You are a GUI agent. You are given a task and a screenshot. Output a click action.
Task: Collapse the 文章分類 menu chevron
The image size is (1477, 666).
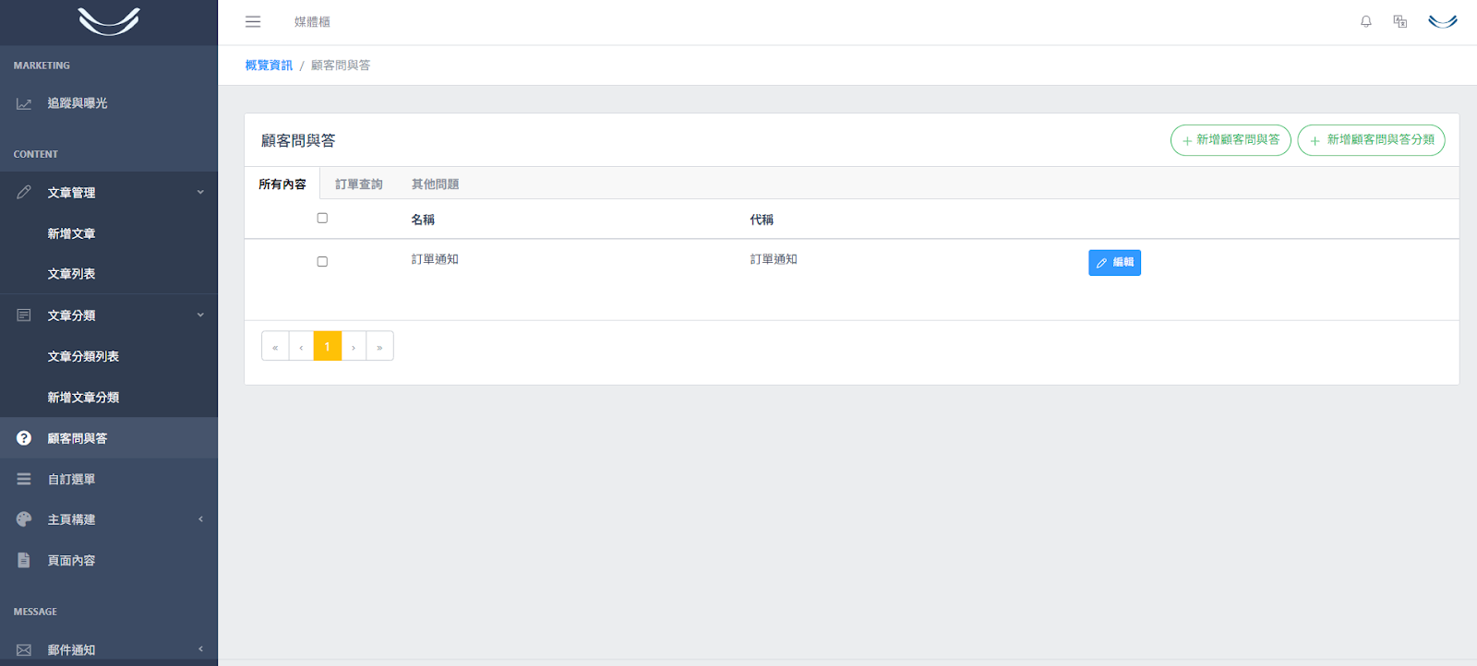pos(200,315)
